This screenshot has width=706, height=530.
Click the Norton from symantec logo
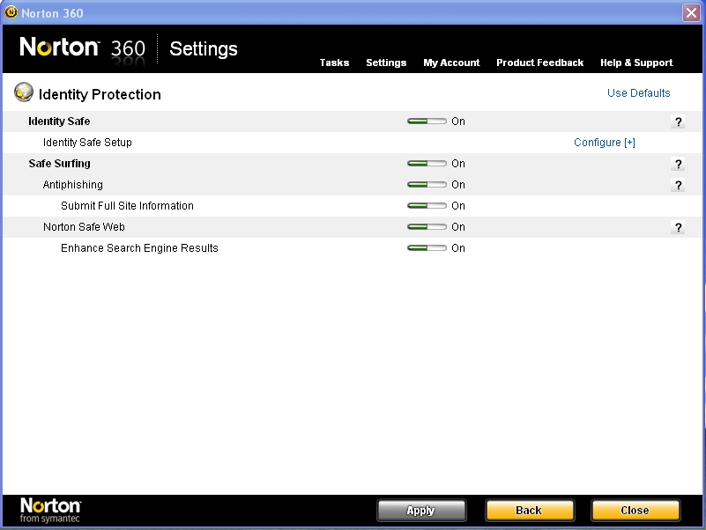click(x=50, y=511)
